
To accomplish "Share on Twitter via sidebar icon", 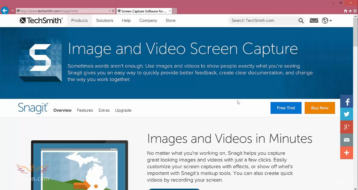I will [347, 114].
